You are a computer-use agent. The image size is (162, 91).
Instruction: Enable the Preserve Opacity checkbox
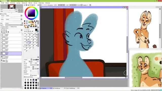[x=1, y=27]
